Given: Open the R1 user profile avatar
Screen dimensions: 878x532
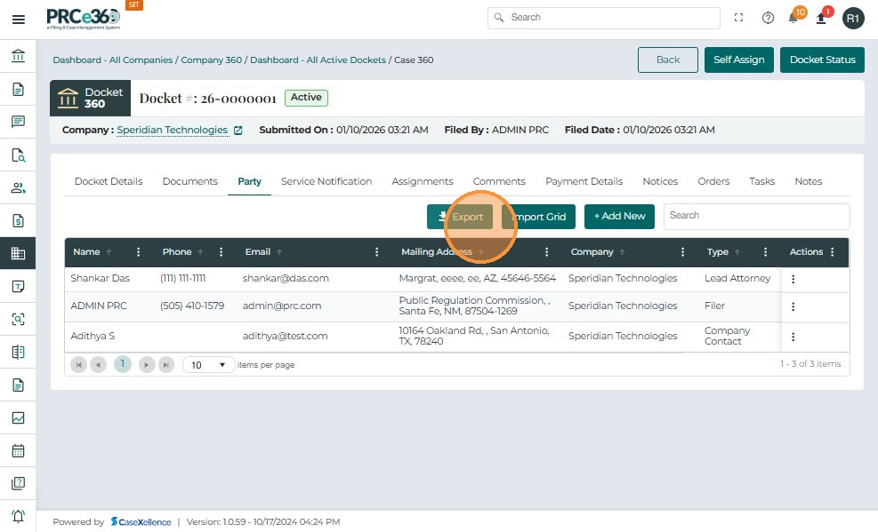Looking at the screenshot, I should [x=853, y=19].
